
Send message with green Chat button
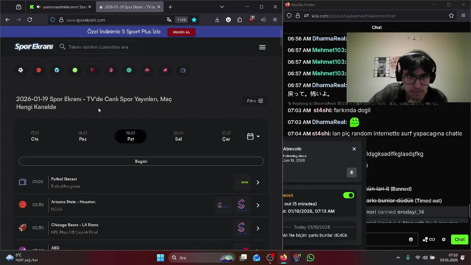[x=460, y=239]
